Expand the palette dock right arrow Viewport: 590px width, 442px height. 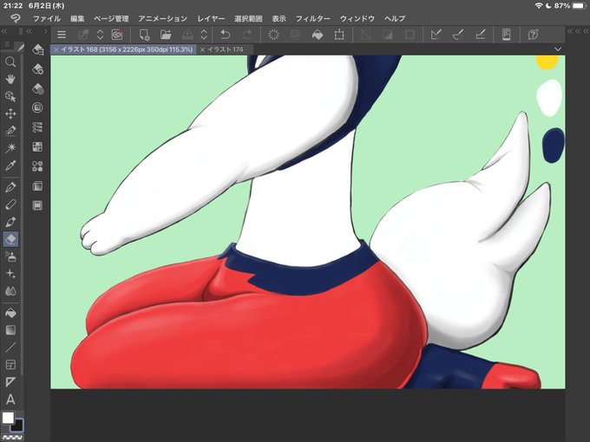pos(45,31)
